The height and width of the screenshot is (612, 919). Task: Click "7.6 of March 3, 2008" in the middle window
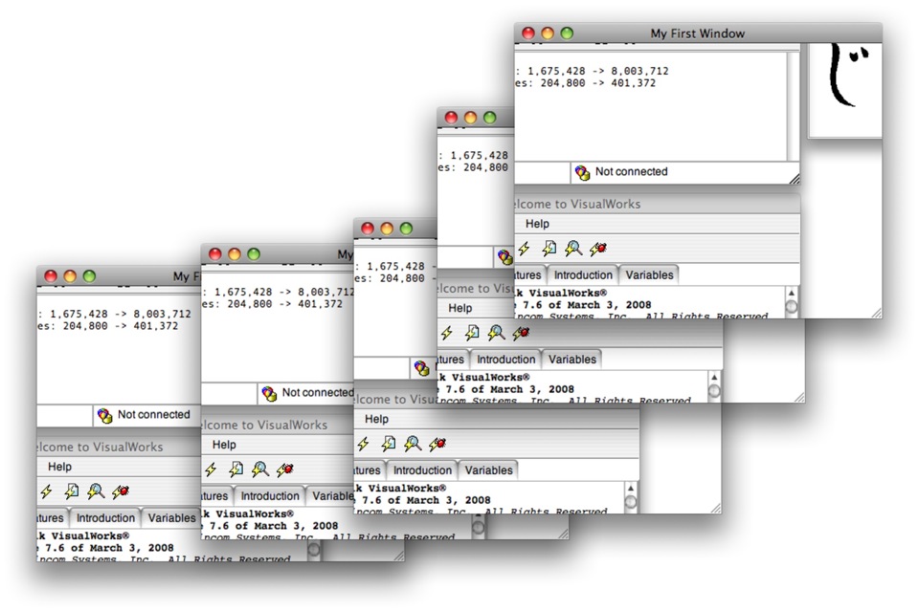pos(426,501)
